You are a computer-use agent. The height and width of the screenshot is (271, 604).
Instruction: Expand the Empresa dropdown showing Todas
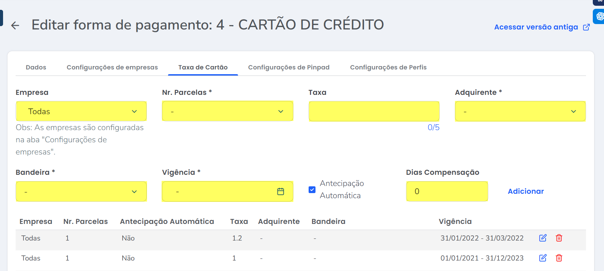tap(81, 111)
